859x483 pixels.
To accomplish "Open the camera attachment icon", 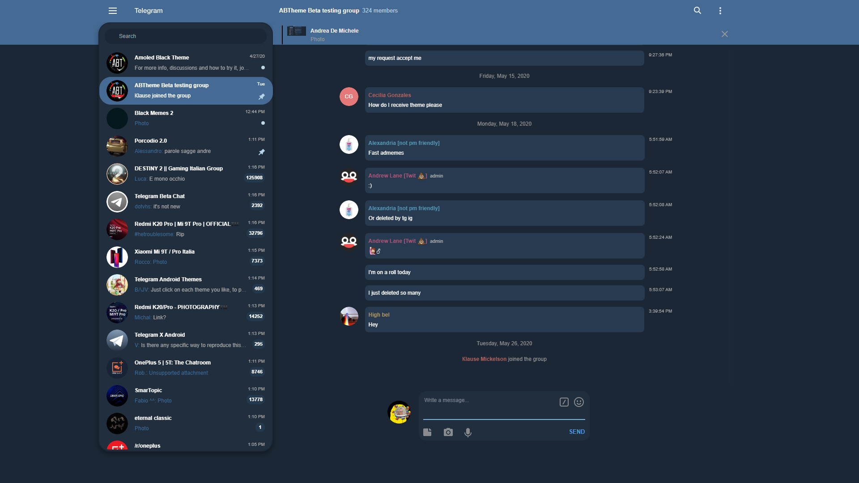I will [448, 432].
